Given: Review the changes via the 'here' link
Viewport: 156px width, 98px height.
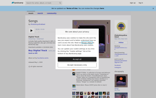Looking at the screenshot, I should point(102,8).
